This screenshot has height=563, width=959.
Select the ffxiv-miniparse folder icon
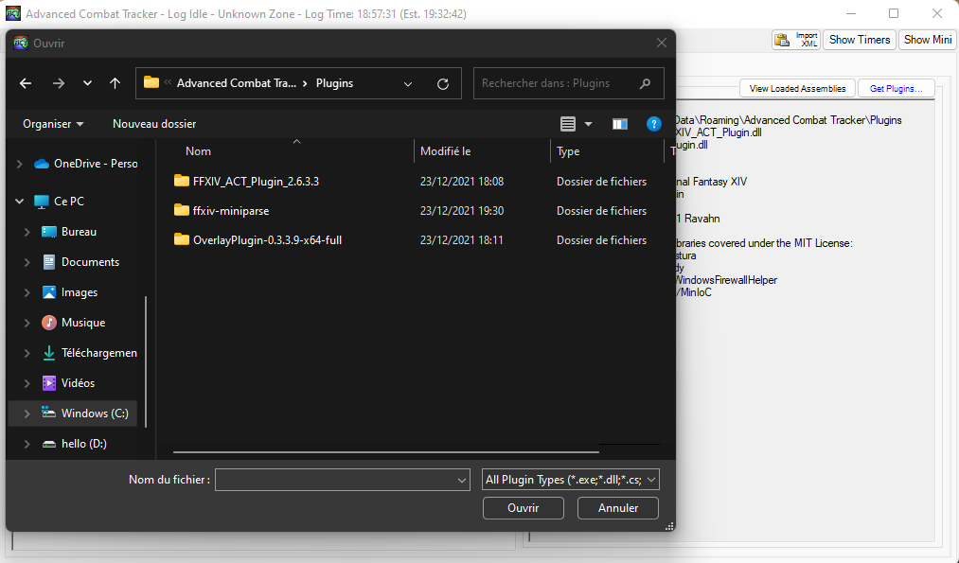coord(182,210)
